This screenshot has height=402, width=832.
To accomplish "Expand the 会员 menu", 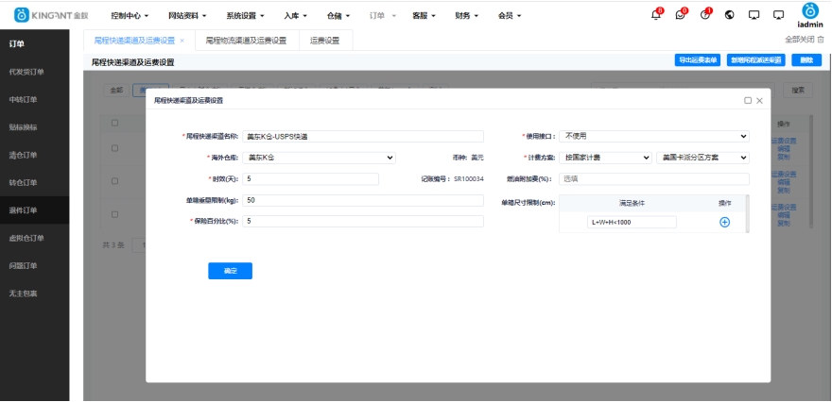I will (510, 16).
